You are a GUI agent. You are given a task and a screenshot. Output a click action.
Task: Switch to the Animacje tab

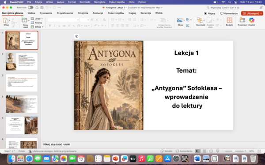click(98, 13)
